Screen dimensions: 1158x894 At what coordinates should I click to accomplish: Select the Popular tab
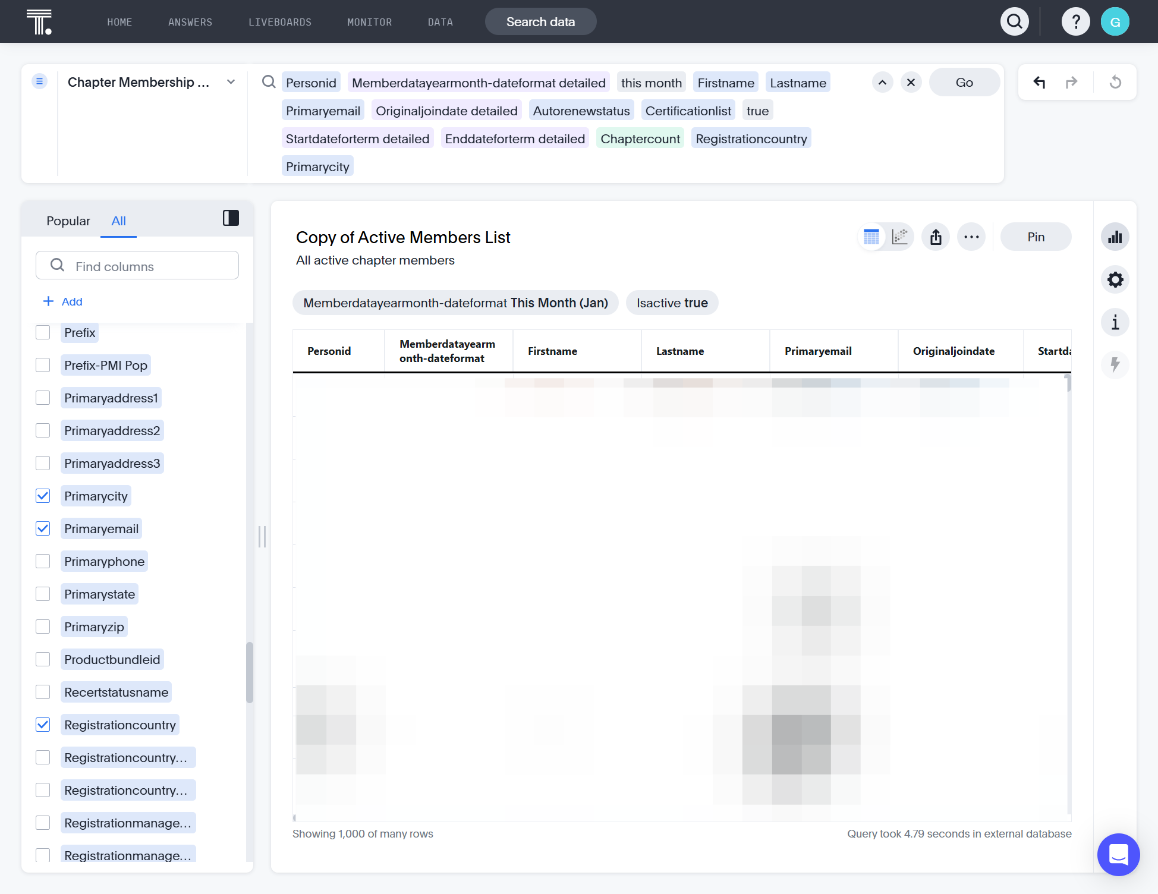(x=68, y=221)
